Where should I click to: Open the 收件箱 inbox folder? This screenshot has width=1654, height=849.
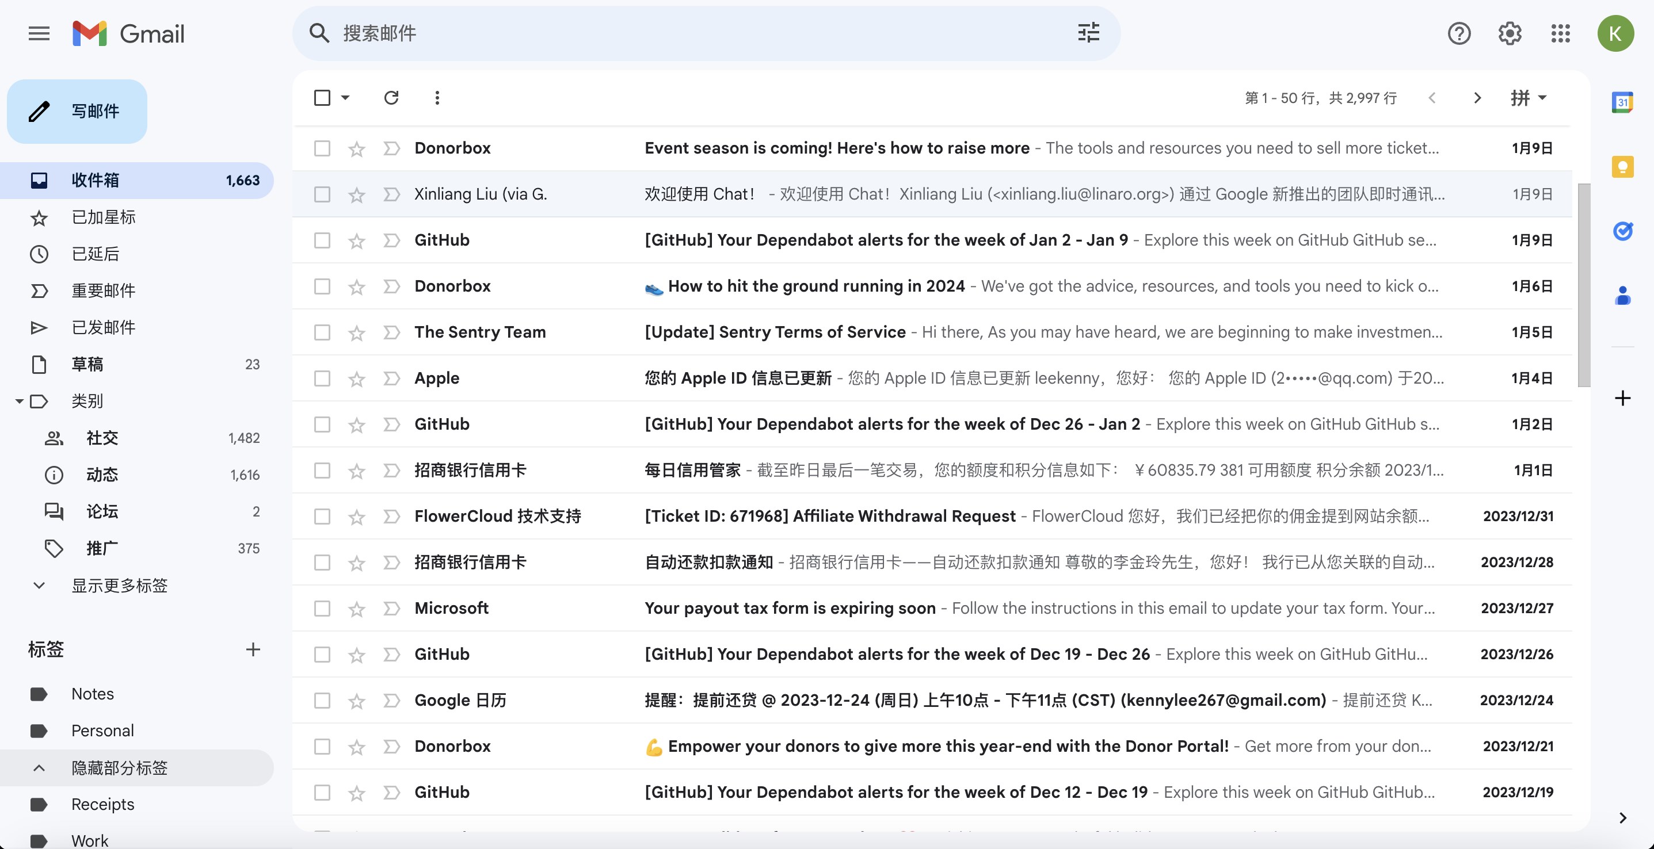coord(138,180)
